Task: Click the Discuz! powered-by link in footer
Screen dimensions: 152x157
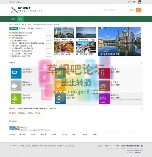Action: pos(137,150)
